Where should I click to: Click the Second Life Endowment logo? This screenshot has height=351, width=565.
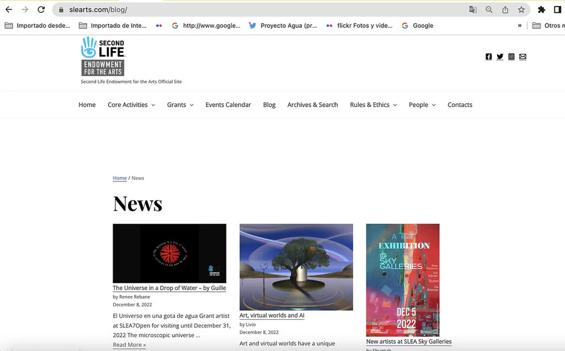point(103,56)
